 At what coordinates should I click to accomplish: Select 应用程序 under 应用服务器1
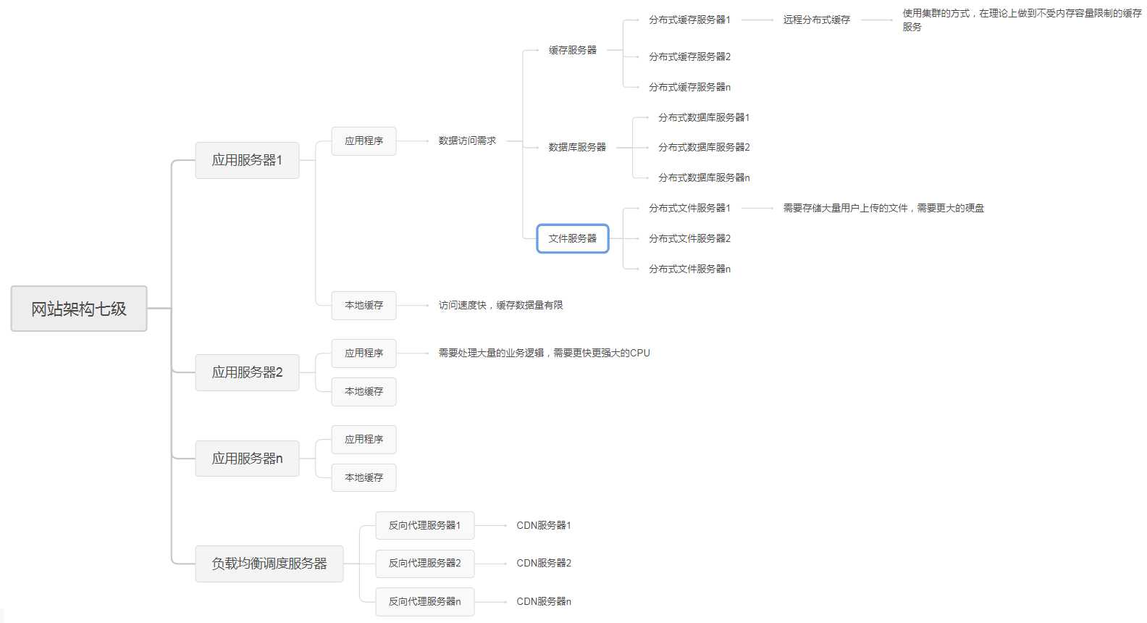click(x=364, y=141)
